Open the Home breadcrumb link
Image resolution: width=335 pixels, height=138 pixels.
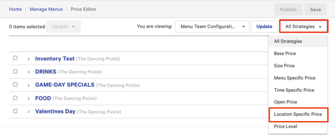(15, 9)
